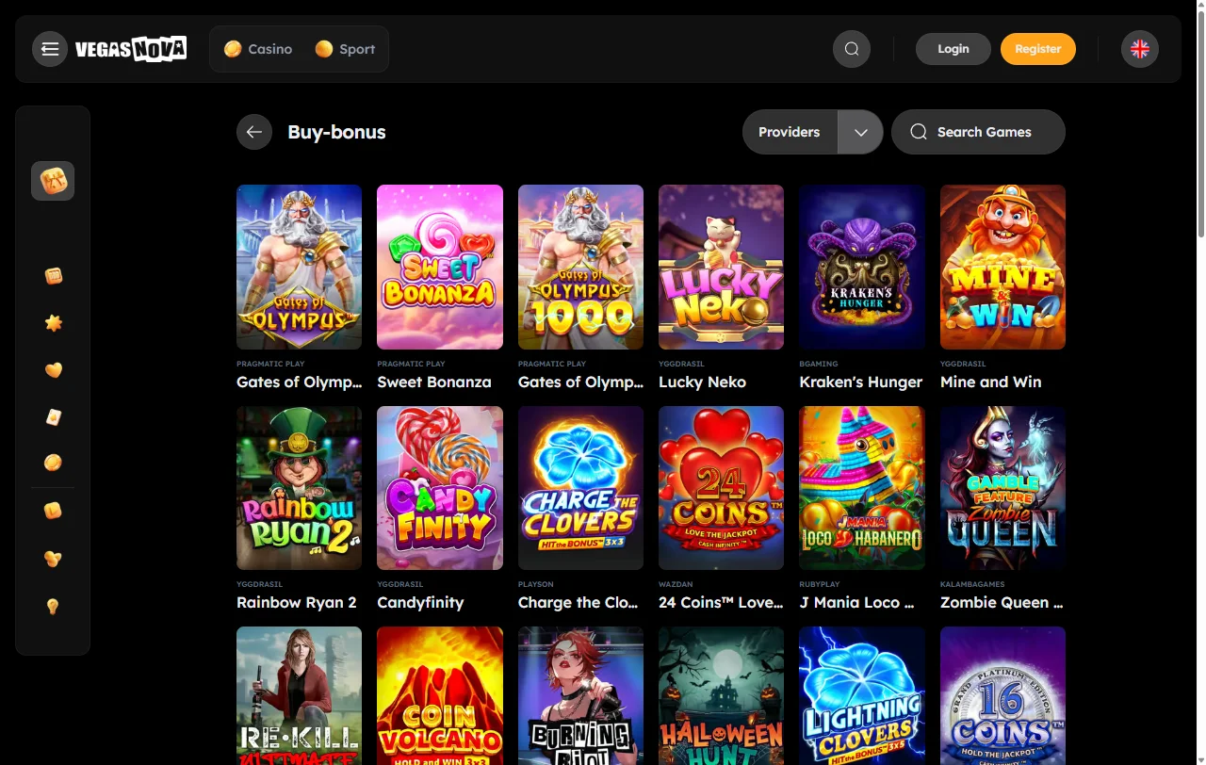Screen dimensions: 1206x765
Task: Open Kraken's Hunger game thumbnail
Action: tap(862, 267)
